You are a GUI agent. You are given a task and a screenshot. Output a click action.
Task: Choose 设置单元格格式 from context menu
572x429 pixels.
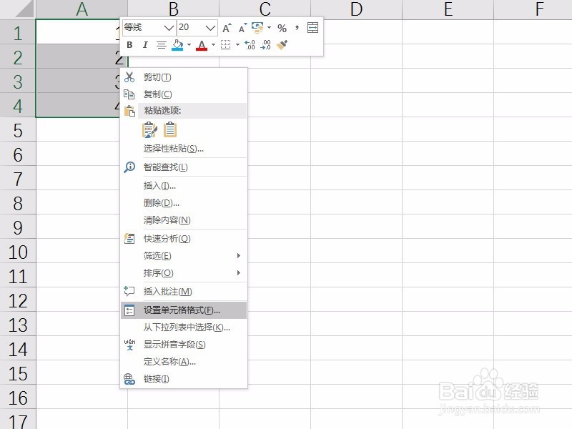182,310
